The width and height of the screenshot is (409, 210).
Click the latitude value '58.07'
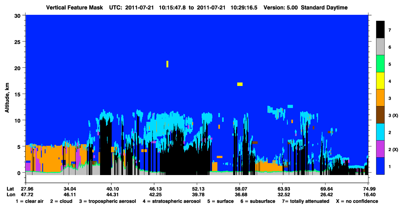tap(241, 189)
